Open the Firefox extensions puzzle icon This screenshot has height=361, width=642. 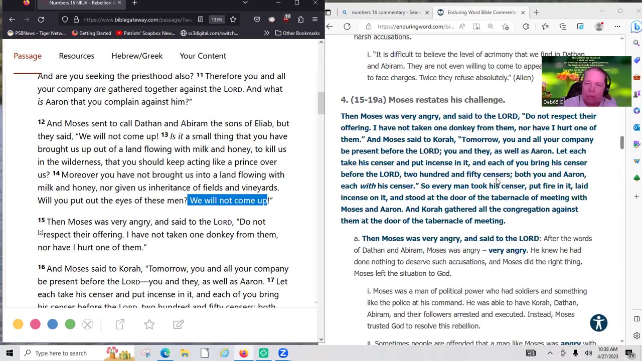[x=300, y=20]
